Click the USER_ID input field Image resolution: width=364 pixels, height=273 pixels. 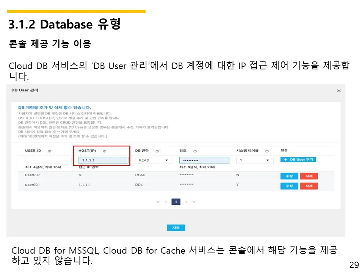[x=48, y=160]
